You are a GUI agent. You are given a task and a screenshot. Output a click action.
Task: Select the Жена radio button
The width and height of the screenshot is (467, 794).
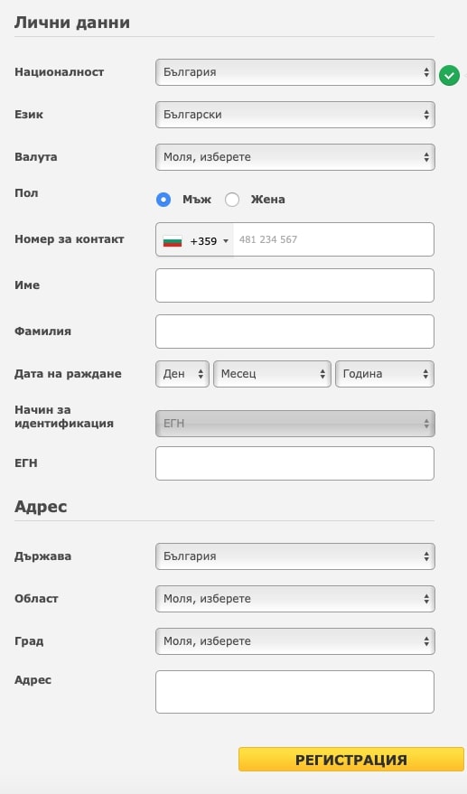232,200
